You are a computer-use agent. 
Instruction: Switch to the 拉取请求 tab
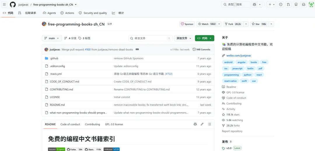tap(27, 13)
